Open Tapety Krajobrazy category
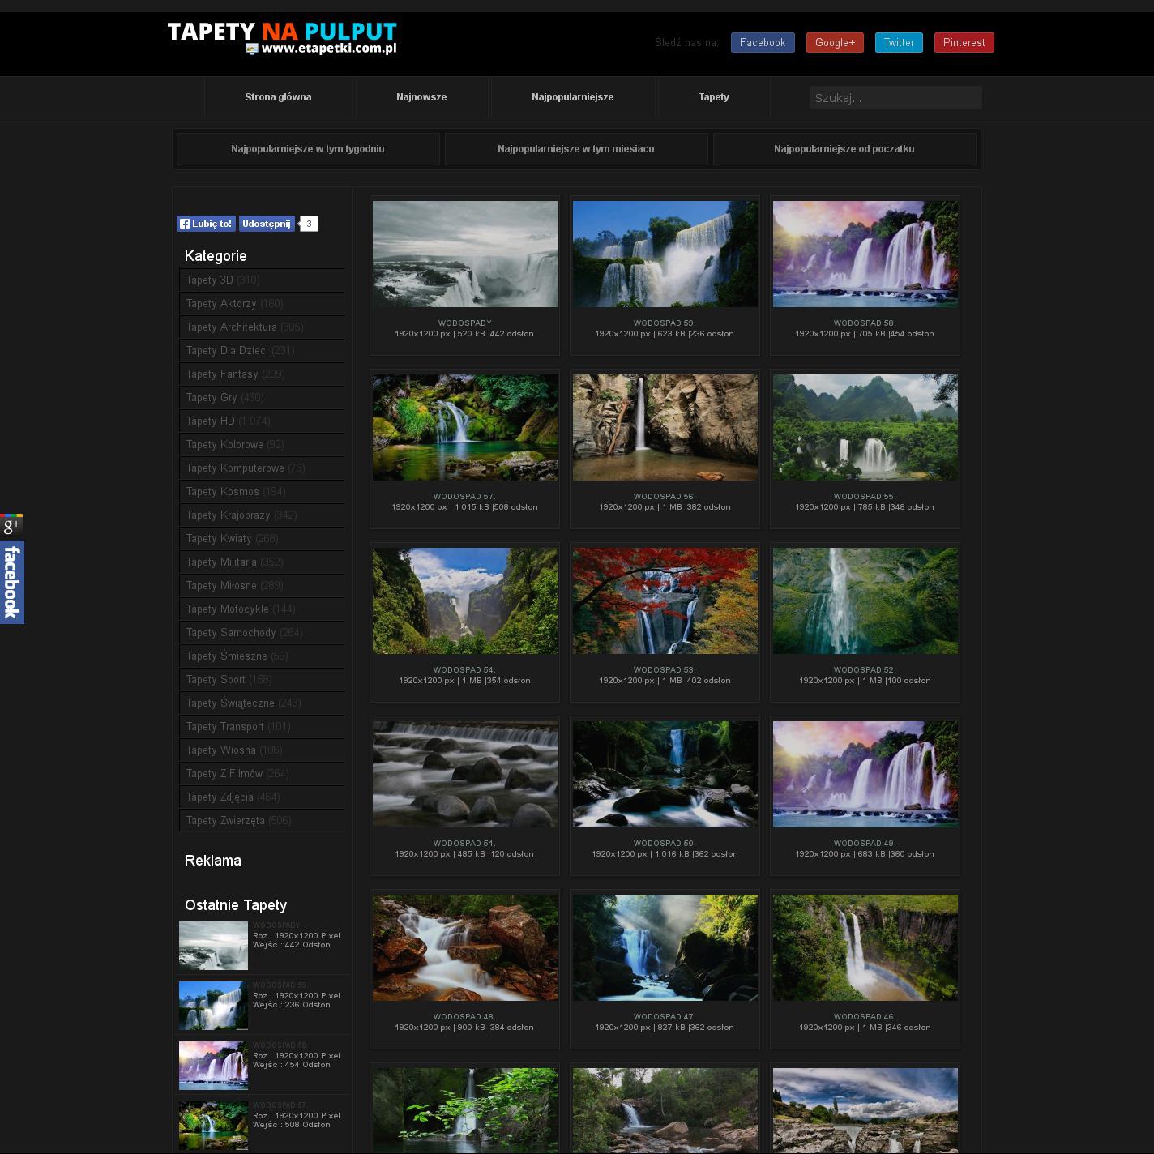This screenshot has height=1154, width=1154. pyautogui.click(x=228, y=515)
